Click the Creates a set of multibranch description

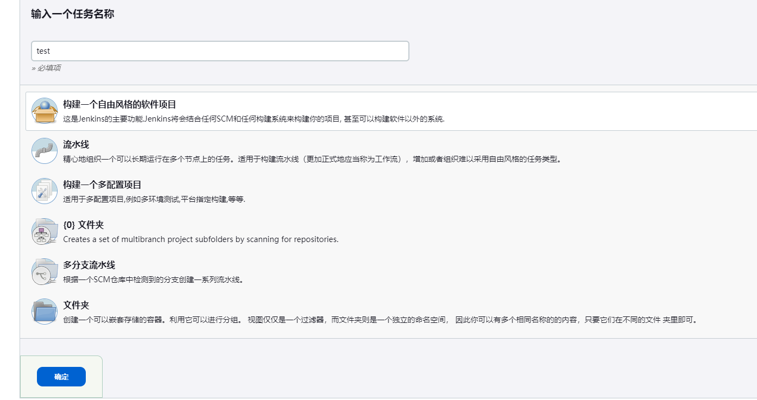(201, 239)
